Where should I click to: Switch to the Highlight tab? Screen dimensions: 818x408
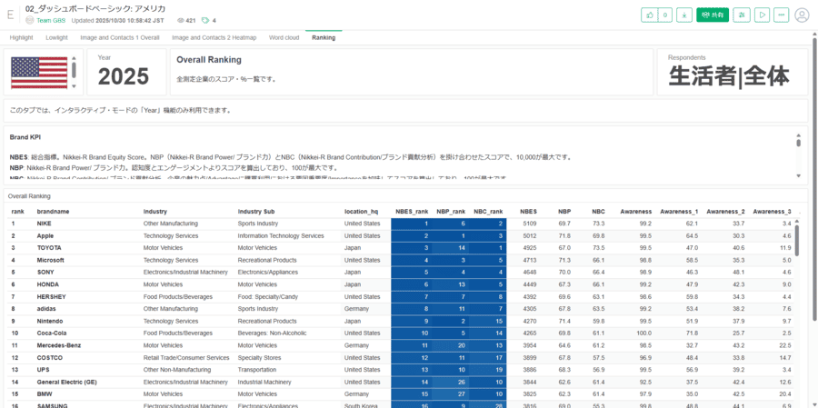click(x=22, y=37)
